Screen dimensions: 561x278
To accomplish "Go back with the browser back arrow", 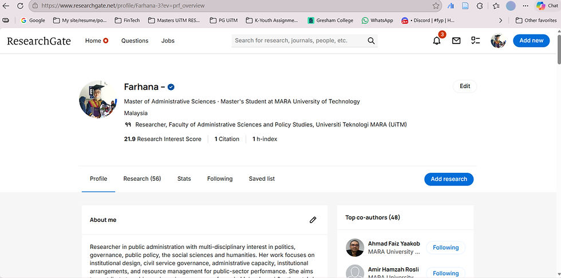I will pos(6,6).
